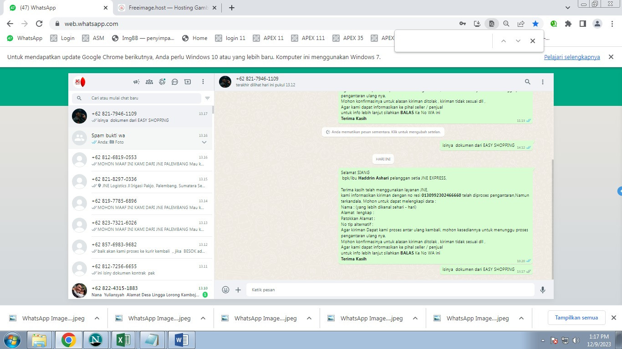Click 'Tampilkan semua' downloads button
The image size is (622, 349).
(576, 318)
